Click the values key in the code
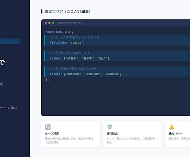 click(55, 58)
